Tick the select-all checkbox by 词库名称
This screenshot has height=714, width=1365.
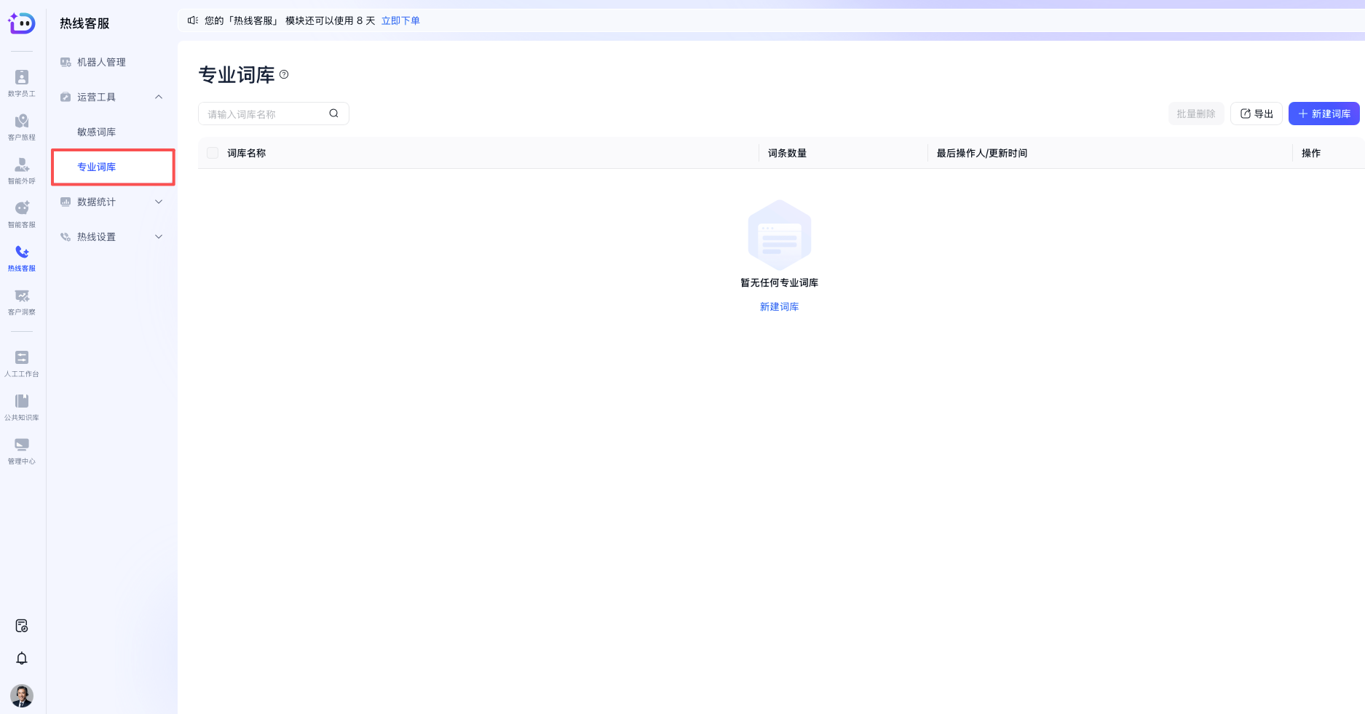pyautogui.click(x=213, y=153)
